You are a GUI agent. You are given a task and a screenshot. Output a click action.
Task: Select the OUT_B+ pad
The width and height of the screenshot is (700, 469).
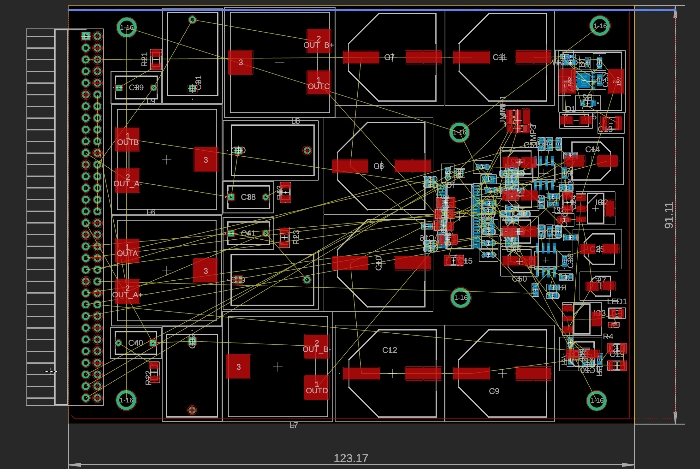coord(318,42)
